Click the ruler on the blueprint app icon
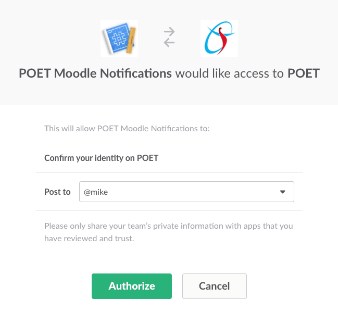The width and height of the screenshot is (338, 324). click(131, 40)
